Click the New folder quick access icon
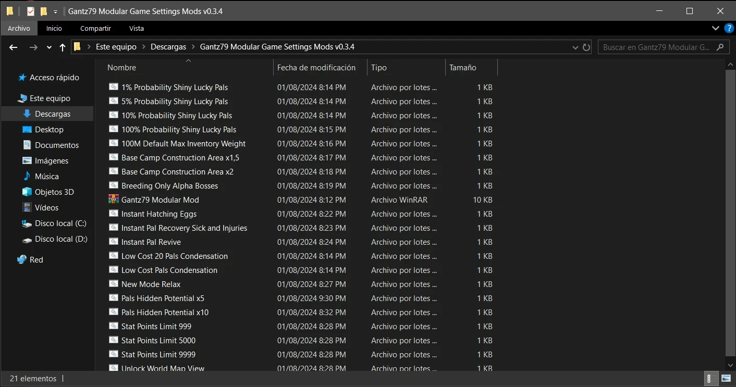 point(44,11)
